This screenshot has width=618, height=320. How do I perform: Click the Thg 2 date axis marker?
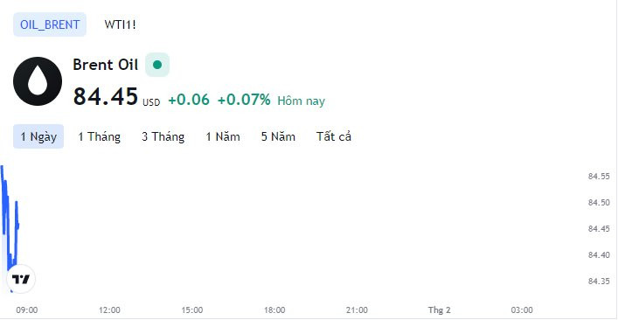point(439,310)
